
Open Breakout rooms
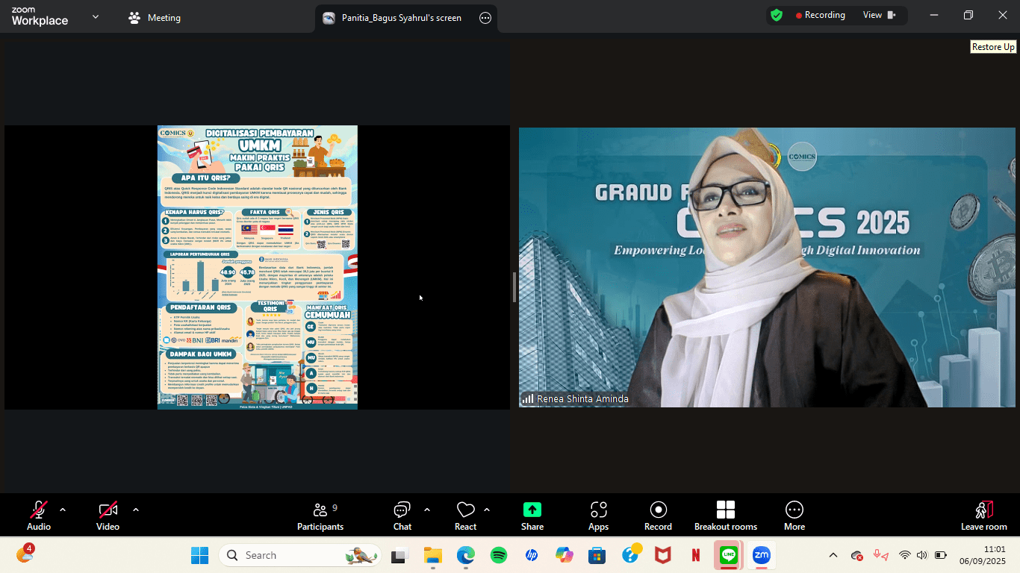[x=725, y=516]
